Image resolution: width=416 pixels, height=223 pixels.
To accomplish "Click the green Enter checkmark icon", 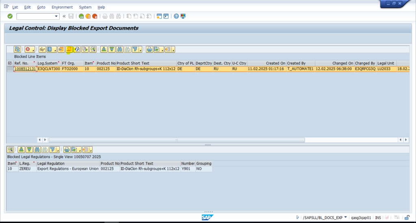I will point(10,16).
